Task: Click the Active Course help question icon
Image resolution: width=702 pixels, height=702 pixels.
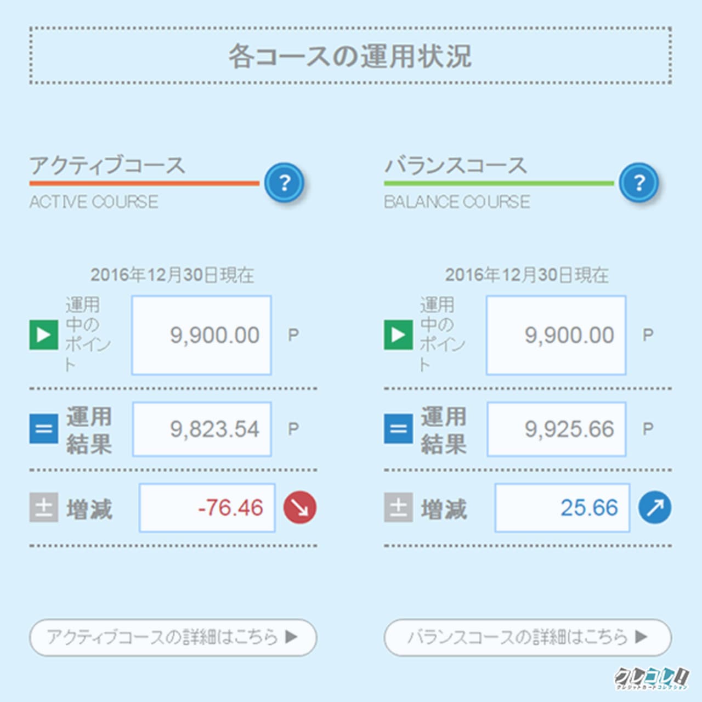Action: coord(284,183)
